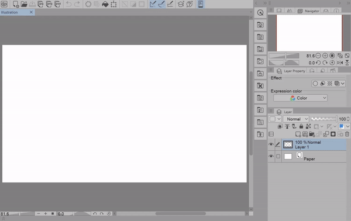Enable the Border effect circle button

[315, 84]
